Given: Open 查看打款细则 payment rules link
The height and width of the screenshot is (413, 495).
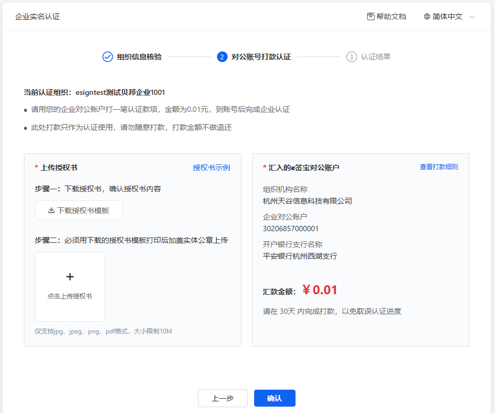Looking at the screenshot, I should pyautogui.click(x=439, y=167).
